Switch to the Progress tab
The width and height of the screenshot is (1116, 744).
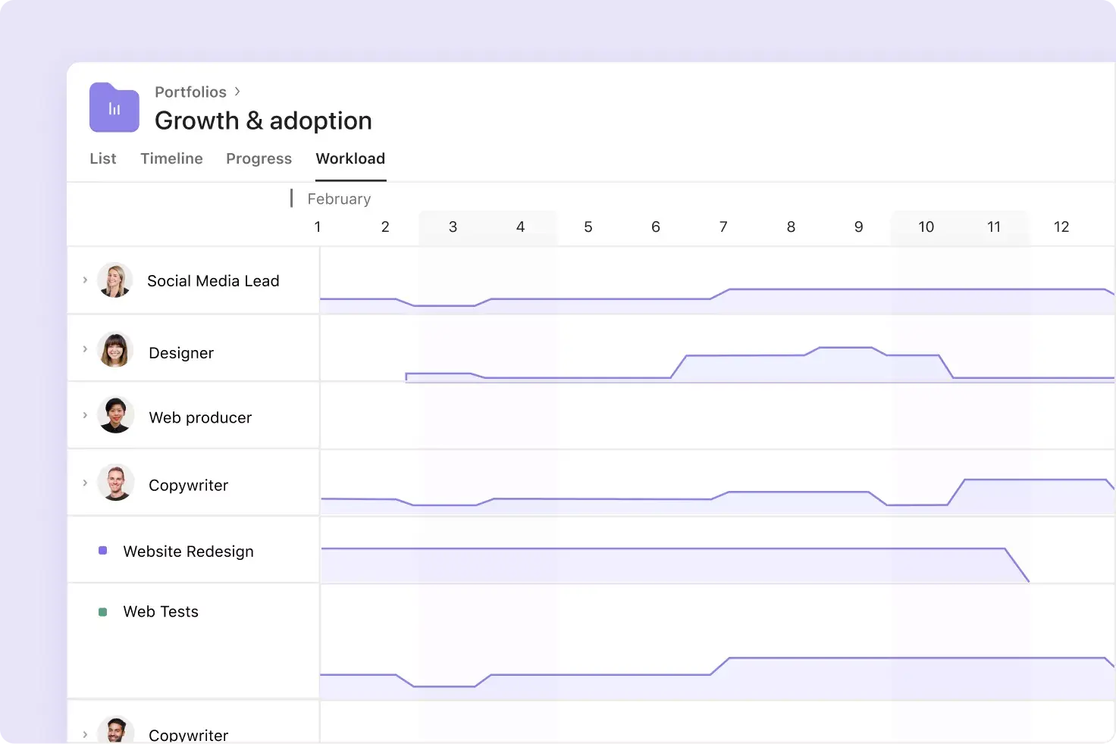coord(259,158)
